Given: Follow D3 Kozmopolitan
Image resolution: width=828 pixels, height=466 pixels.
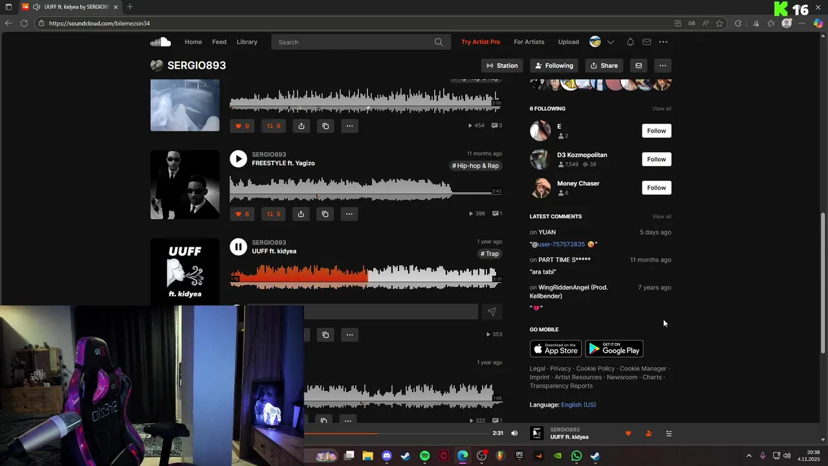Looking at the screenshot, I should (x=657, y=159).
